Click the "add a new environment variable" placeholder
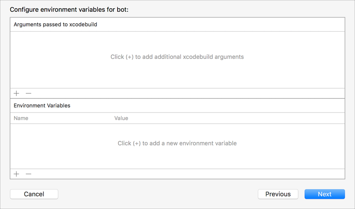The width and height of the screenshot is (355, 209). tap(177, 143)
